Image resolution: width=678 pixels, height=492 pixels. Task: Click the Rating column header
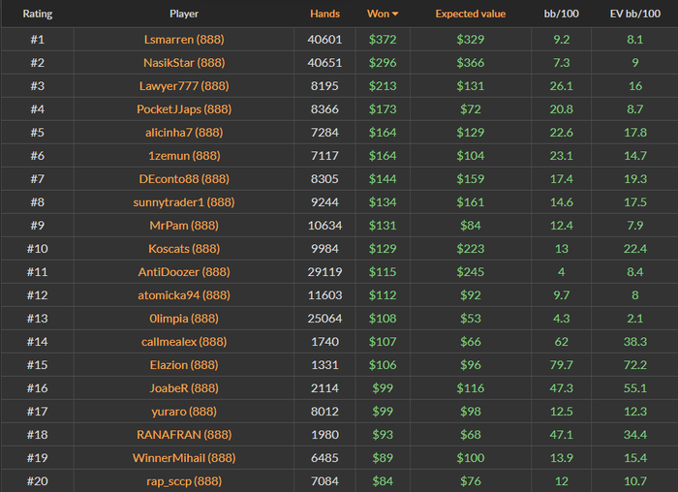click(x=37, y=15)
